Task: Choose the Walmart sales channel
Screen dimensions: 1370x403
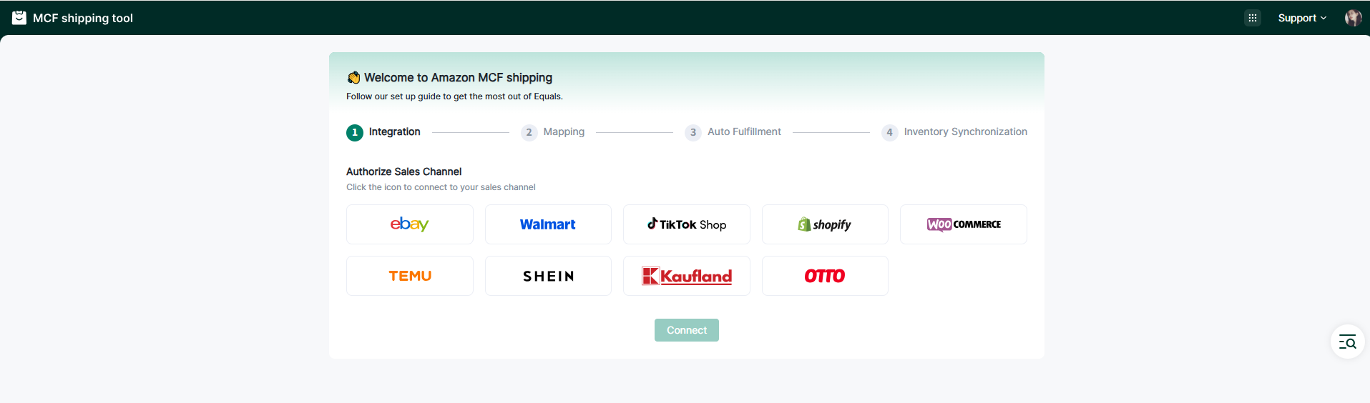Action: (548, 224)
